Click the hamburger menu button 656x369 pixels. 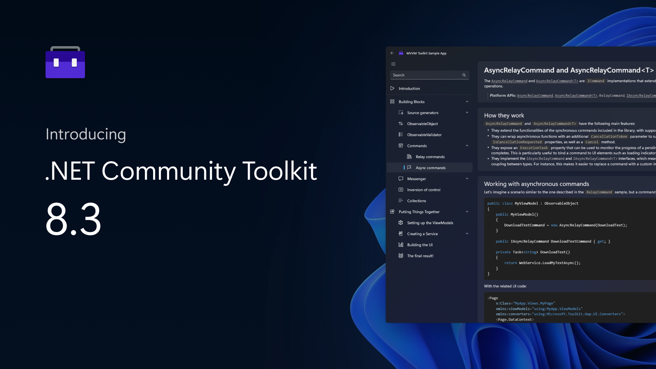click(393, 64)
